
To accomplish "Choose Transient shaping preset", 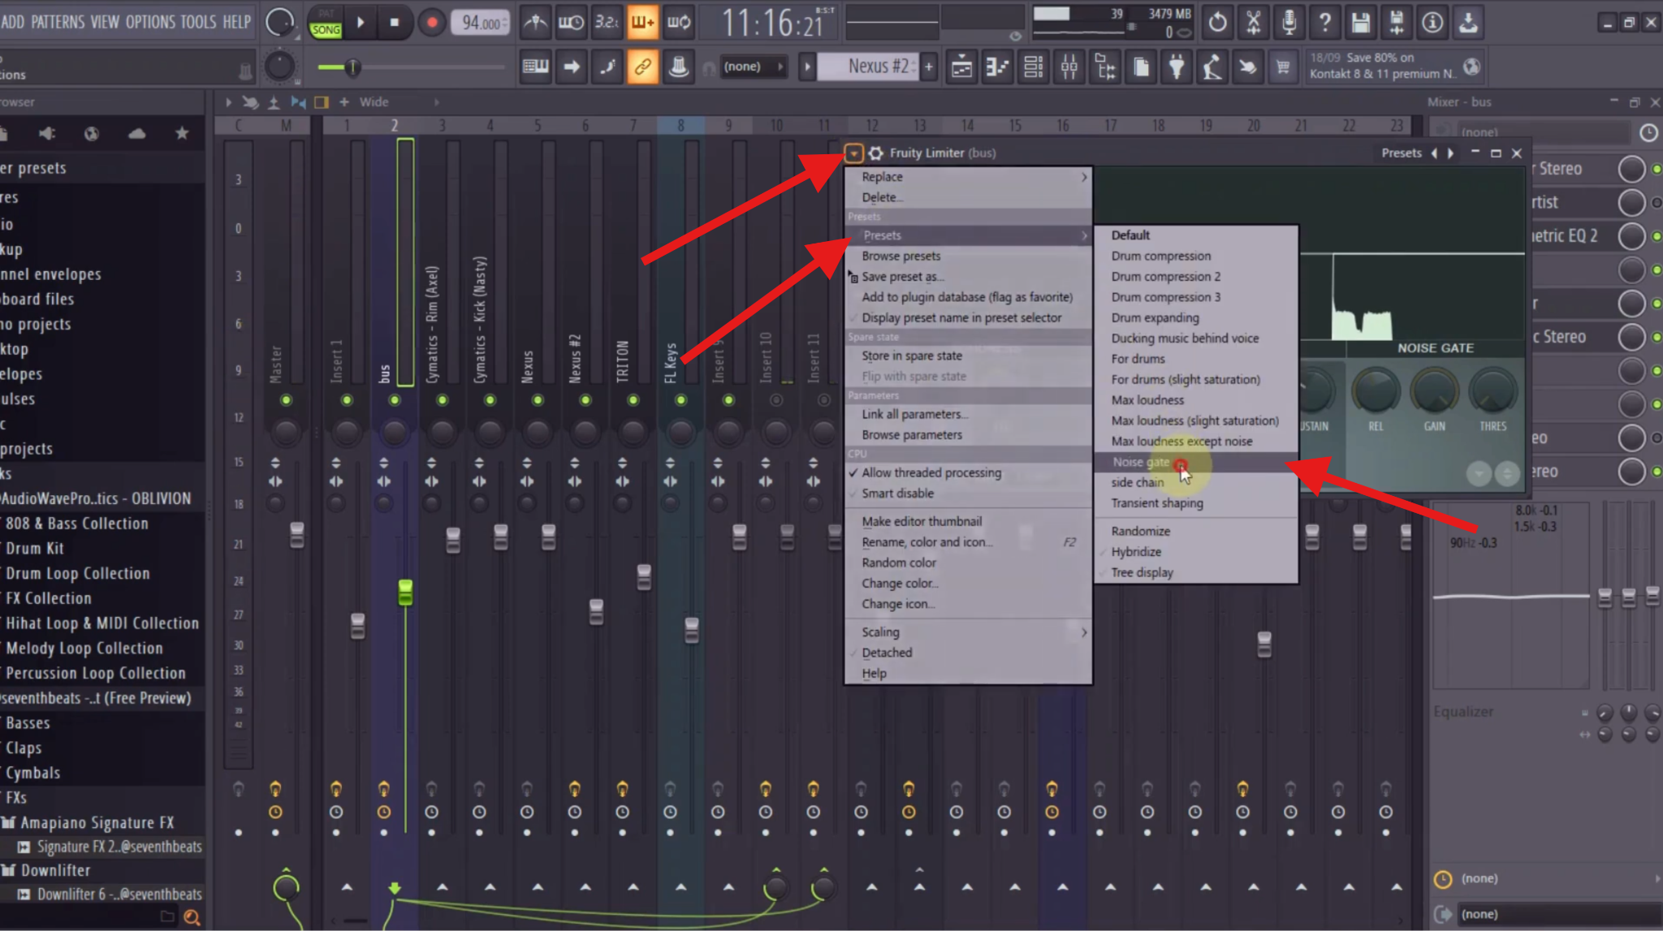I will click(1156, 503).
